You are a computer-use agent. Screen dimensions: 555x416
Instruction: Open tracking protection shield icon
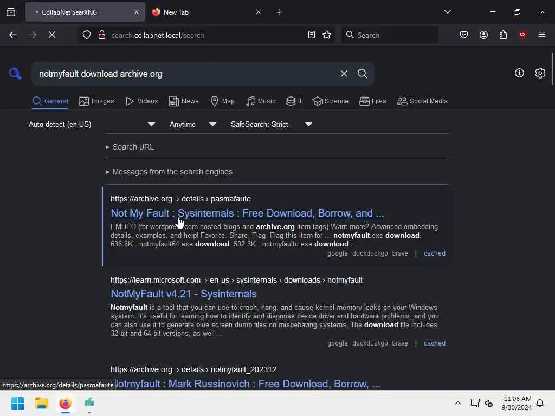pyautogui.click(x=87, y=35)
